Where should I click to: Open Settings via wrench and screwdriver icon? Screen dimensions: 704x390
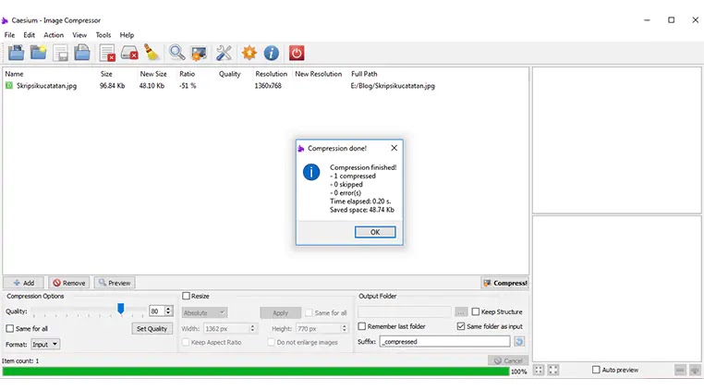(x=224, y=53)
